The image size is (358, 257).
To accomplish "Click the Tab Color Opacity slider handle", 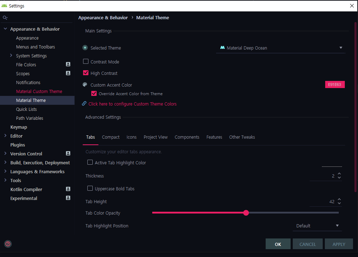I will [246, 213].
